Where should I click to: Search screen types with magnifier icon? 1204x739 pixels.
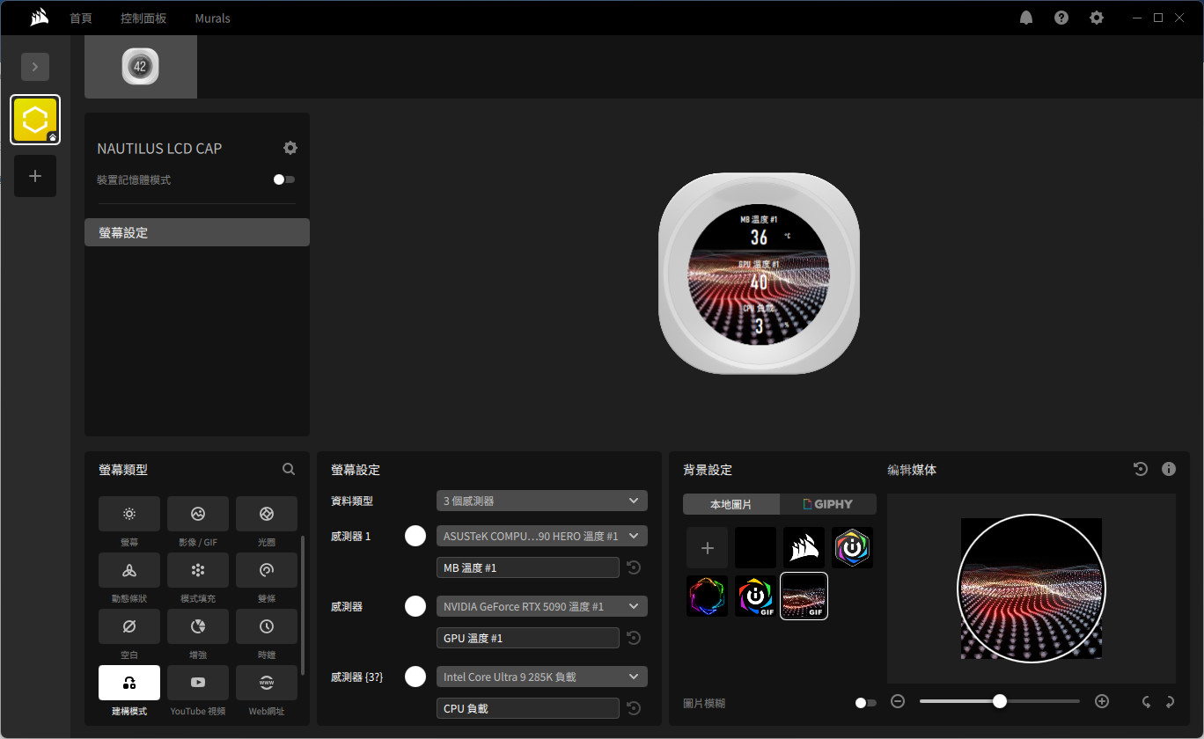(289, 470)
